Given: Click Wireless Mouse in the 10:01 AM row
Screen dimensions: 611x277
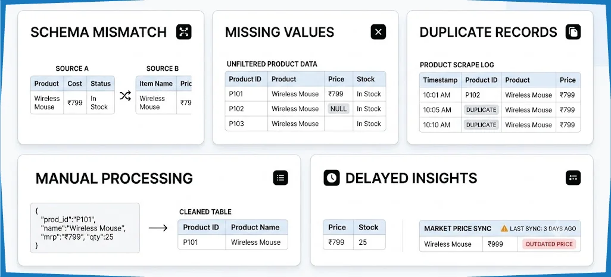Looking at the screenshot, I should (528, 95).
